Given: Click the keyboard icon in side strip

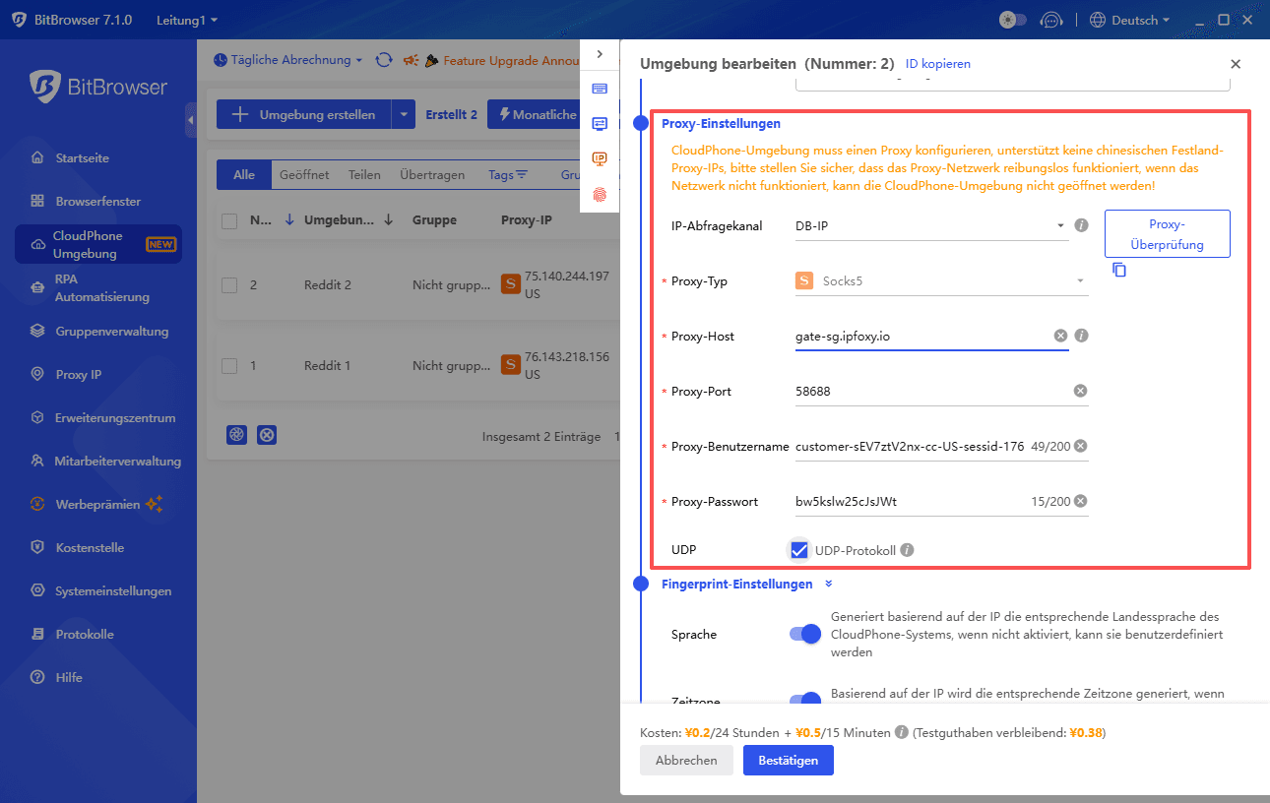Looking at the screenshot, I should (600, 89).
